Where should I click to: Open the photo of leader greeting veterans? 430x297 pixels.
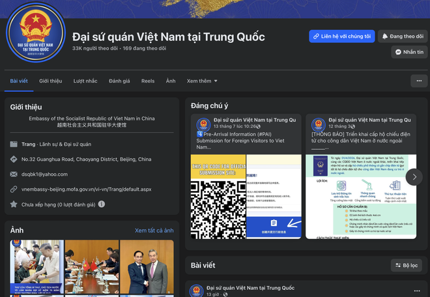pyautogui.click(x=37, y=267)
